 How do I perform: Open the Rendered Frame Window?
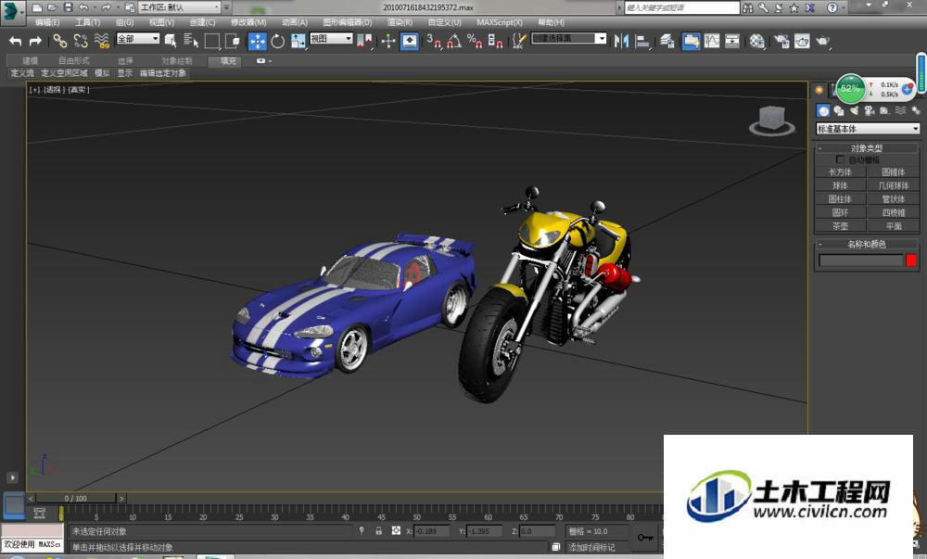pos(802,41)
